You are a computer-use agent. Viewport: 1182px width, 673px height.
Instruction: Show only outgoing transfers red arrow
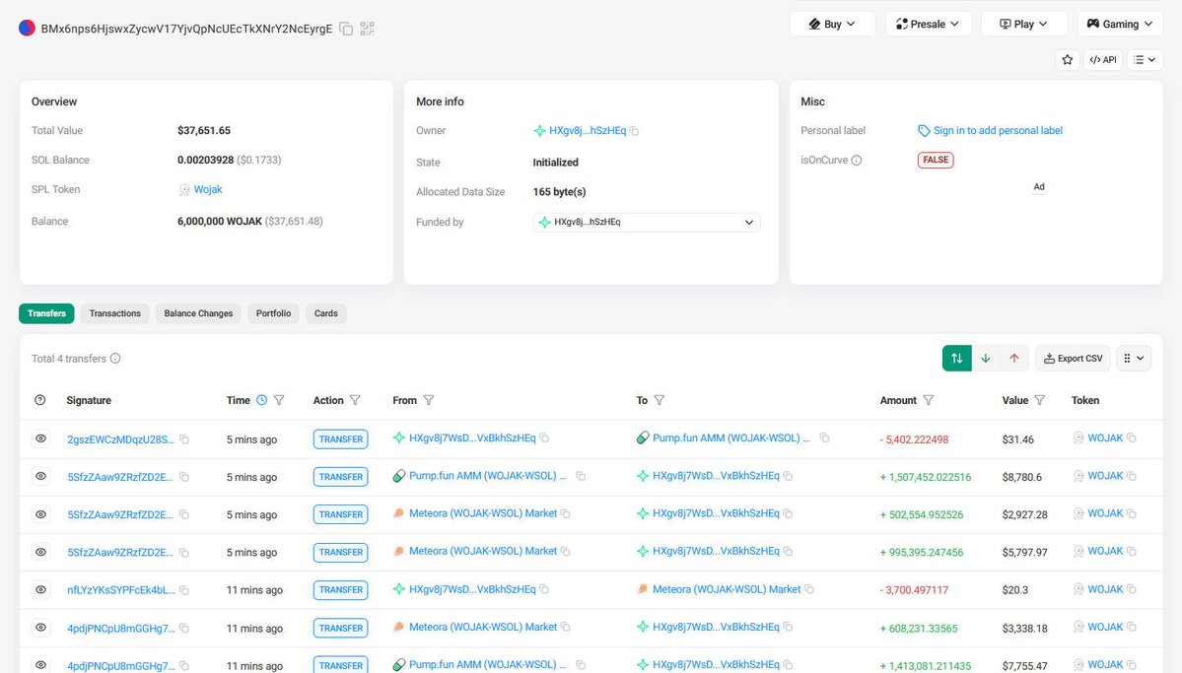click(1013, 359)
